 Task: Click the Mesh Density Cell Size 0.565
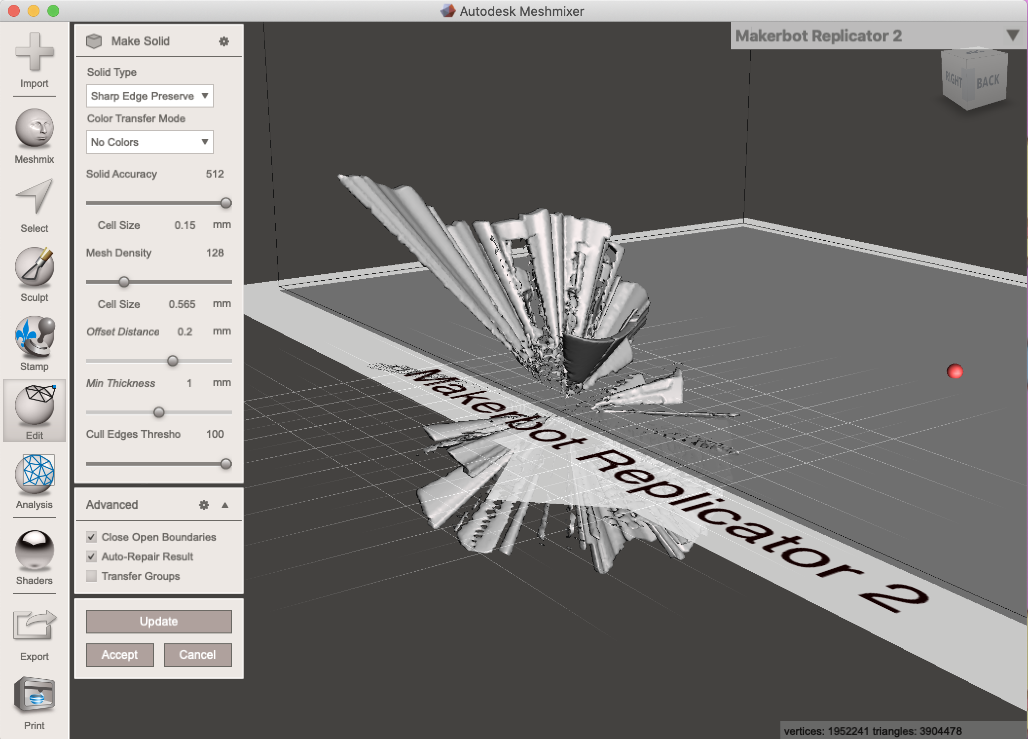182,304
